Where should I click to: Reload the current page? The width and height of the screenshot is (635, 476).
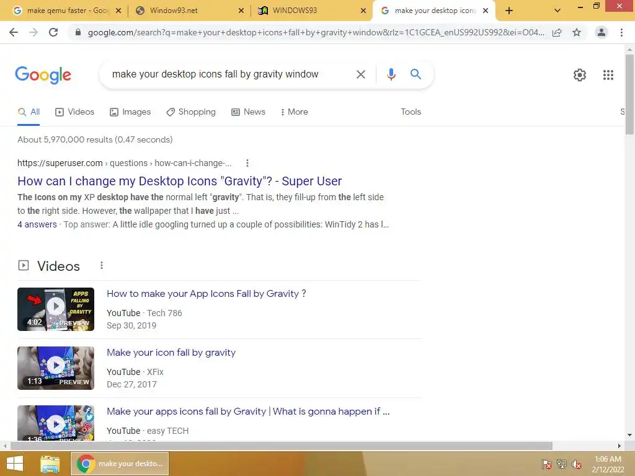[x=53, y=32]
